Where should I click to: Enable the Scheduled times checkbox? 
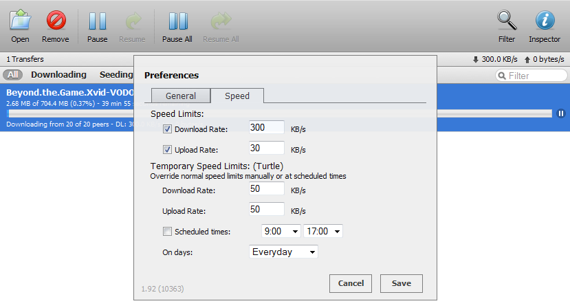(167, 232)
